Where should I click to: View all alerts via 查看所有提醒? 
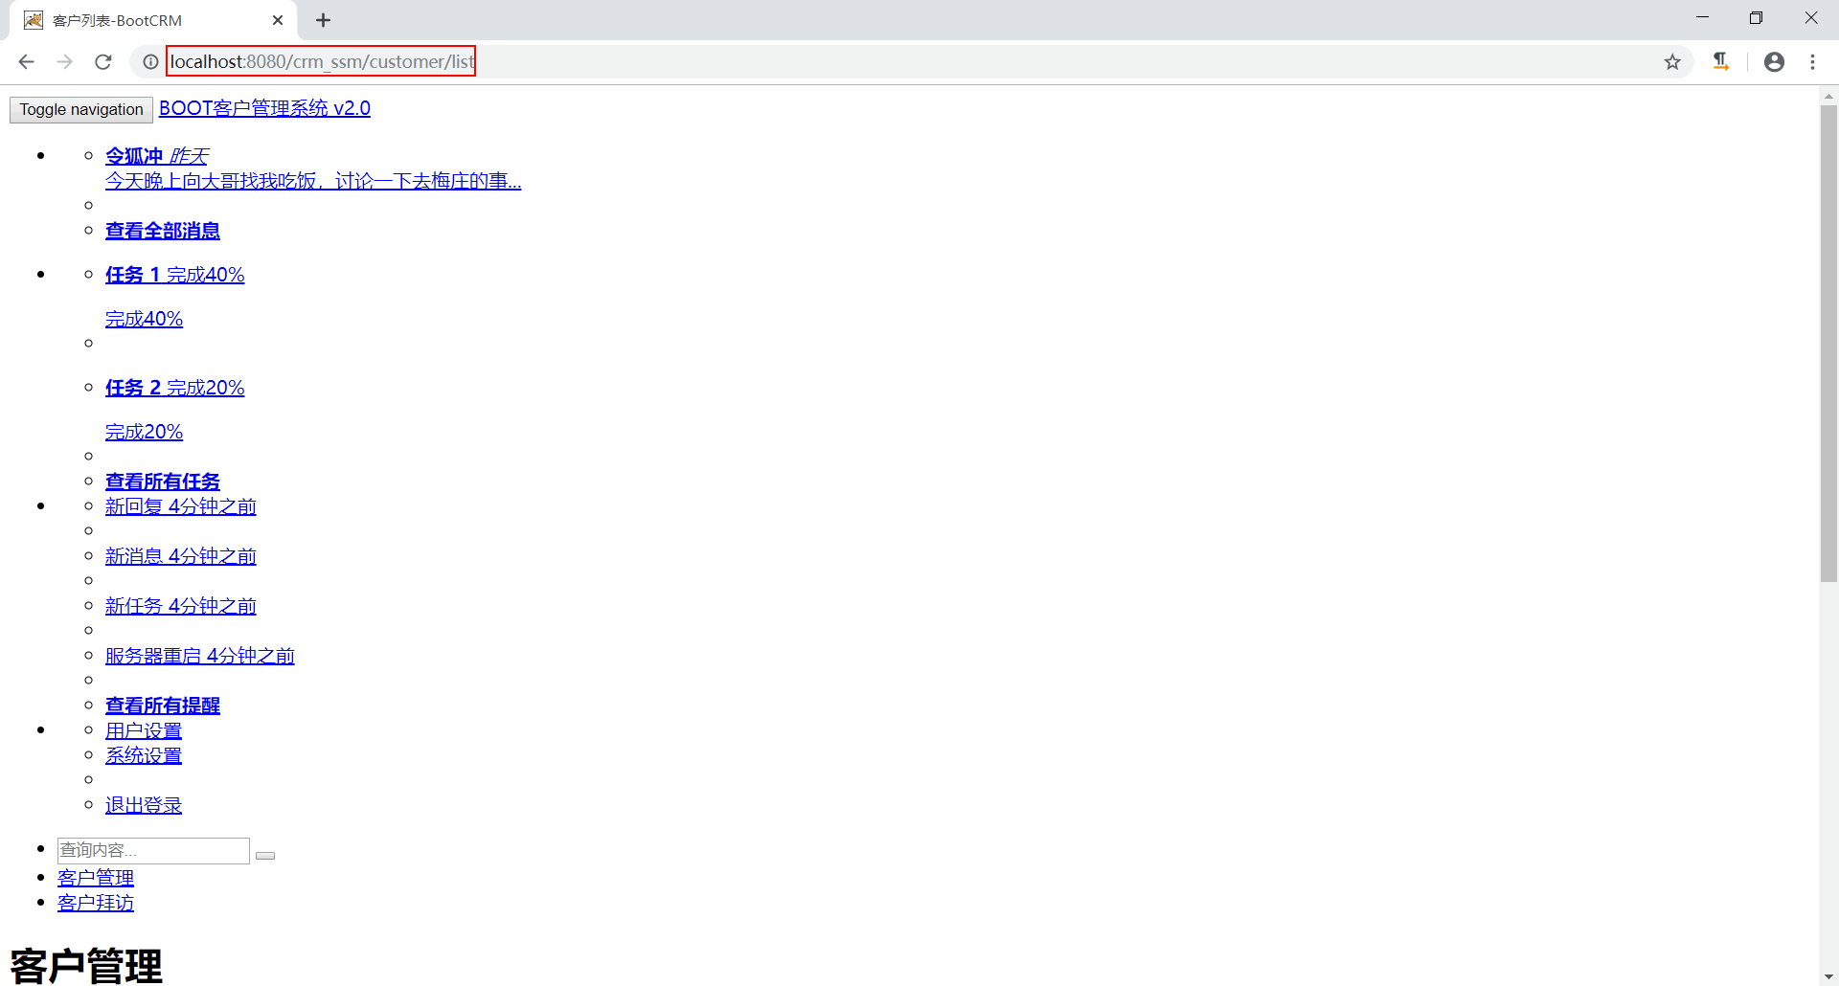coord(162,705)
